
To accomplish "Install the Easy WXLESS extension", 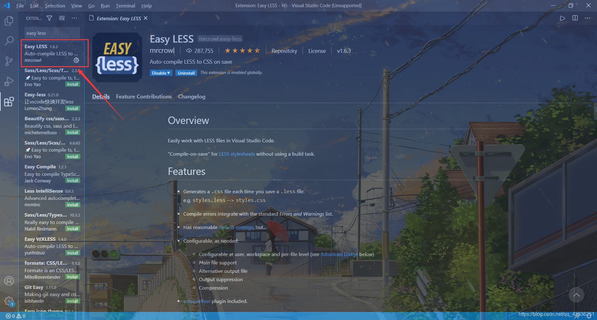I will tap(73, 253).
